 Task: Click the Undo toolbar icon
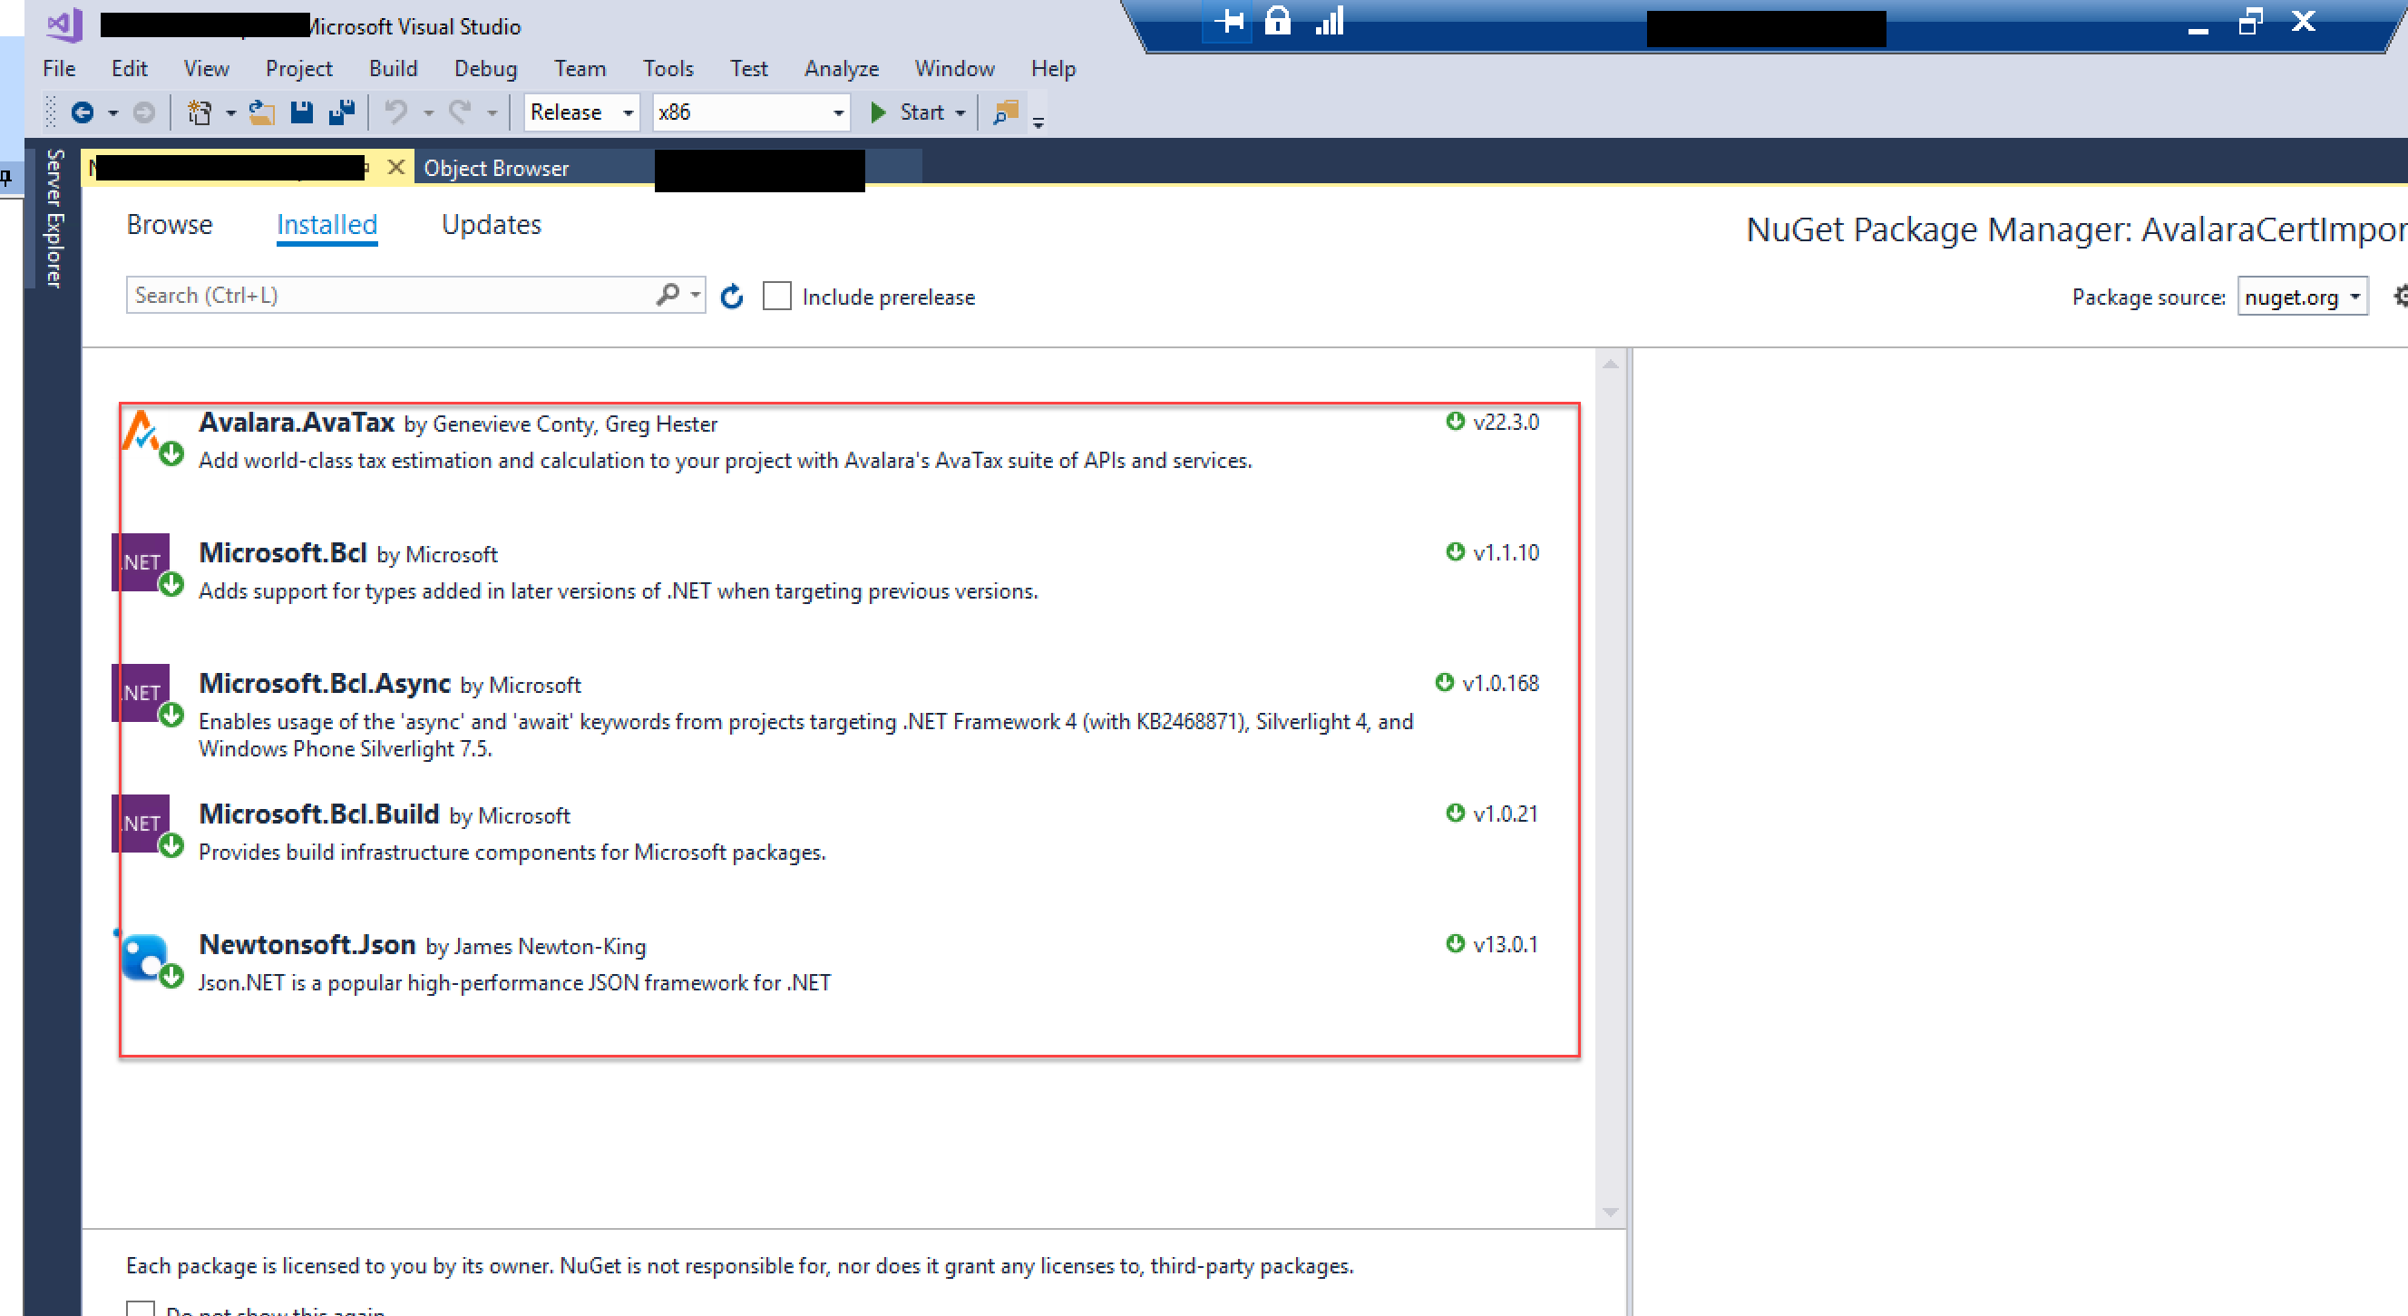(x=396, y=113)
